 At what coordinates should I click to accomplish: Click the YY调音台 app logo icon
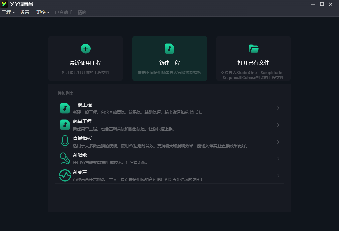coord(4,4)
